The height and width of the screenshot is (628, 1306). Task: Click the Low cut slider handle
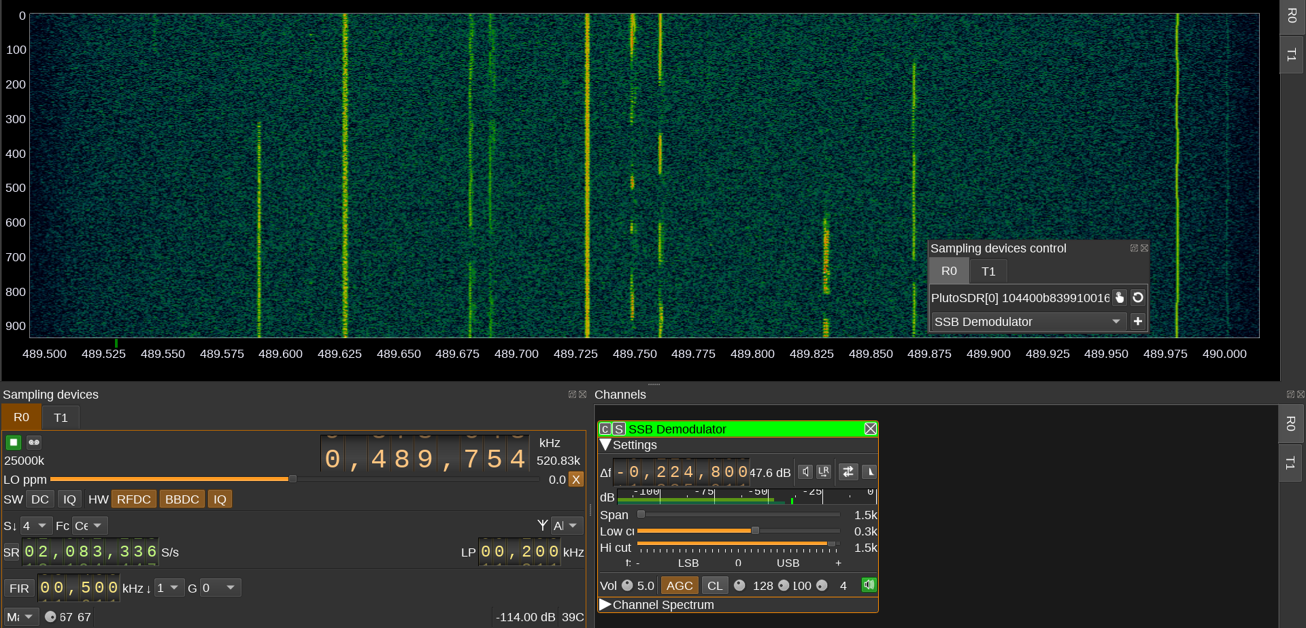755,531
